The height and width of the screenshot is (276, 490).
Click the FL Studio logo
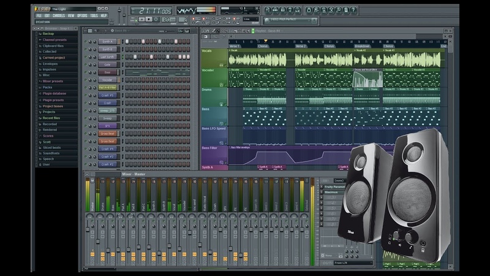pyautogui.click(x=42, y=9)
